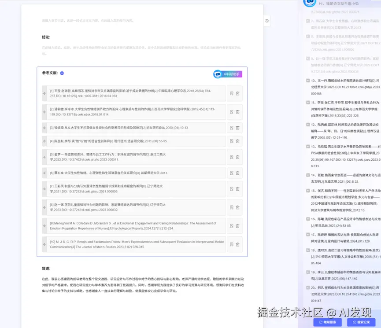Screen dimensions: 381x328
Task: Select the 结论 heading
Action: click(46, 37)
